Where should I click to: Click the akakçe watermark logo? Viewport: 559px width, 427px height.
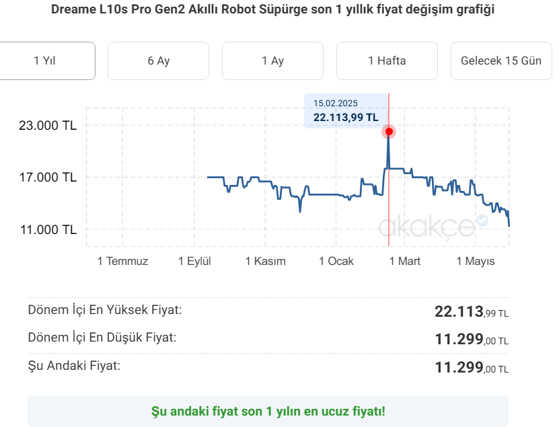point(426,227)
